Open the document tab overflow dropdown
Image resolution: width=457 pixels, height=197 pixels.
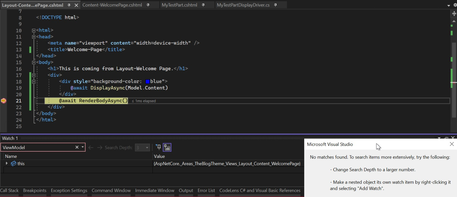pyautogui.click(x=448, y=5)
